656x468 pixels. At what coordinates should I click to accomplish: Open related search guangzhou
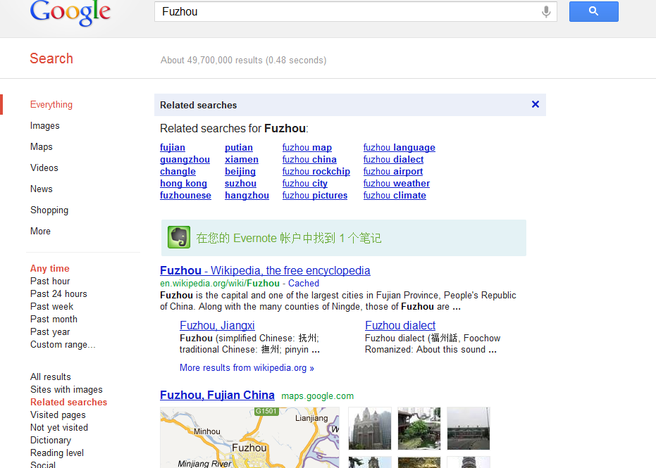185,160
